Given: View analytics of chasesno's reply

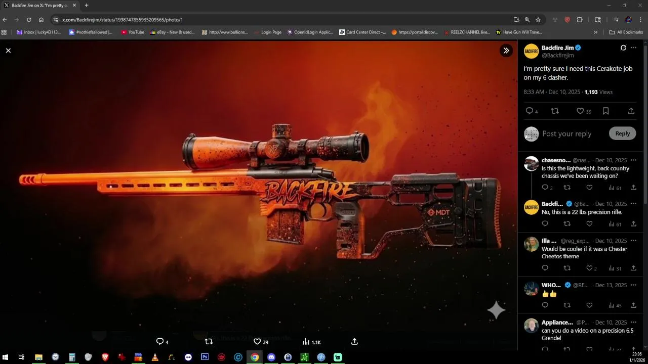Looking at the screenshot, I should (x=615, y=188).
